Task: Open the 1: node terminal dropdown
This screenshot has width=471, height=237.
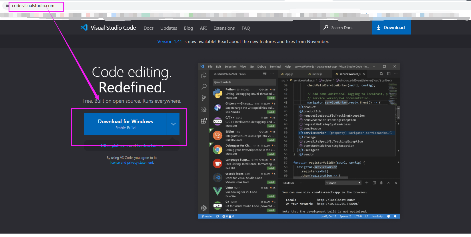Action: pos(343,183)
